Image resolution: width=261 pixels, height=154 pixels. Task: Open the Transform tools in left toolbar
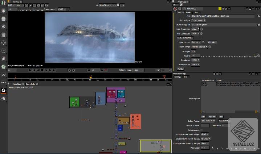[x=4, y=43]
